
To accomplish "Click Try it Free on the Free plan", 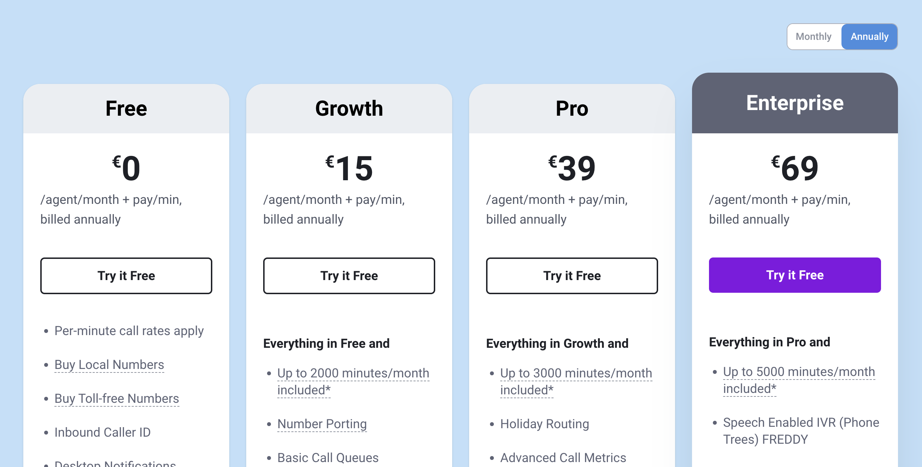I will tap(126, 275).
